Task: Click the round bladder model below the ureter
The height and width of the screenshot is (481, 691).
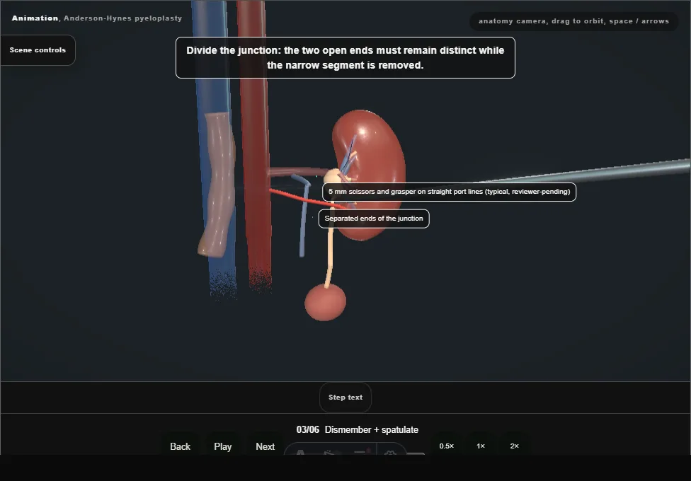Action: point(325,303)
